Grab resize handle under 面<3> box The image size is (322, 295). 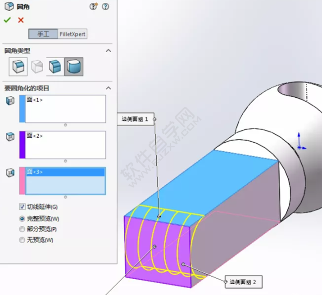pyautogui.click(x=65, y=197)
